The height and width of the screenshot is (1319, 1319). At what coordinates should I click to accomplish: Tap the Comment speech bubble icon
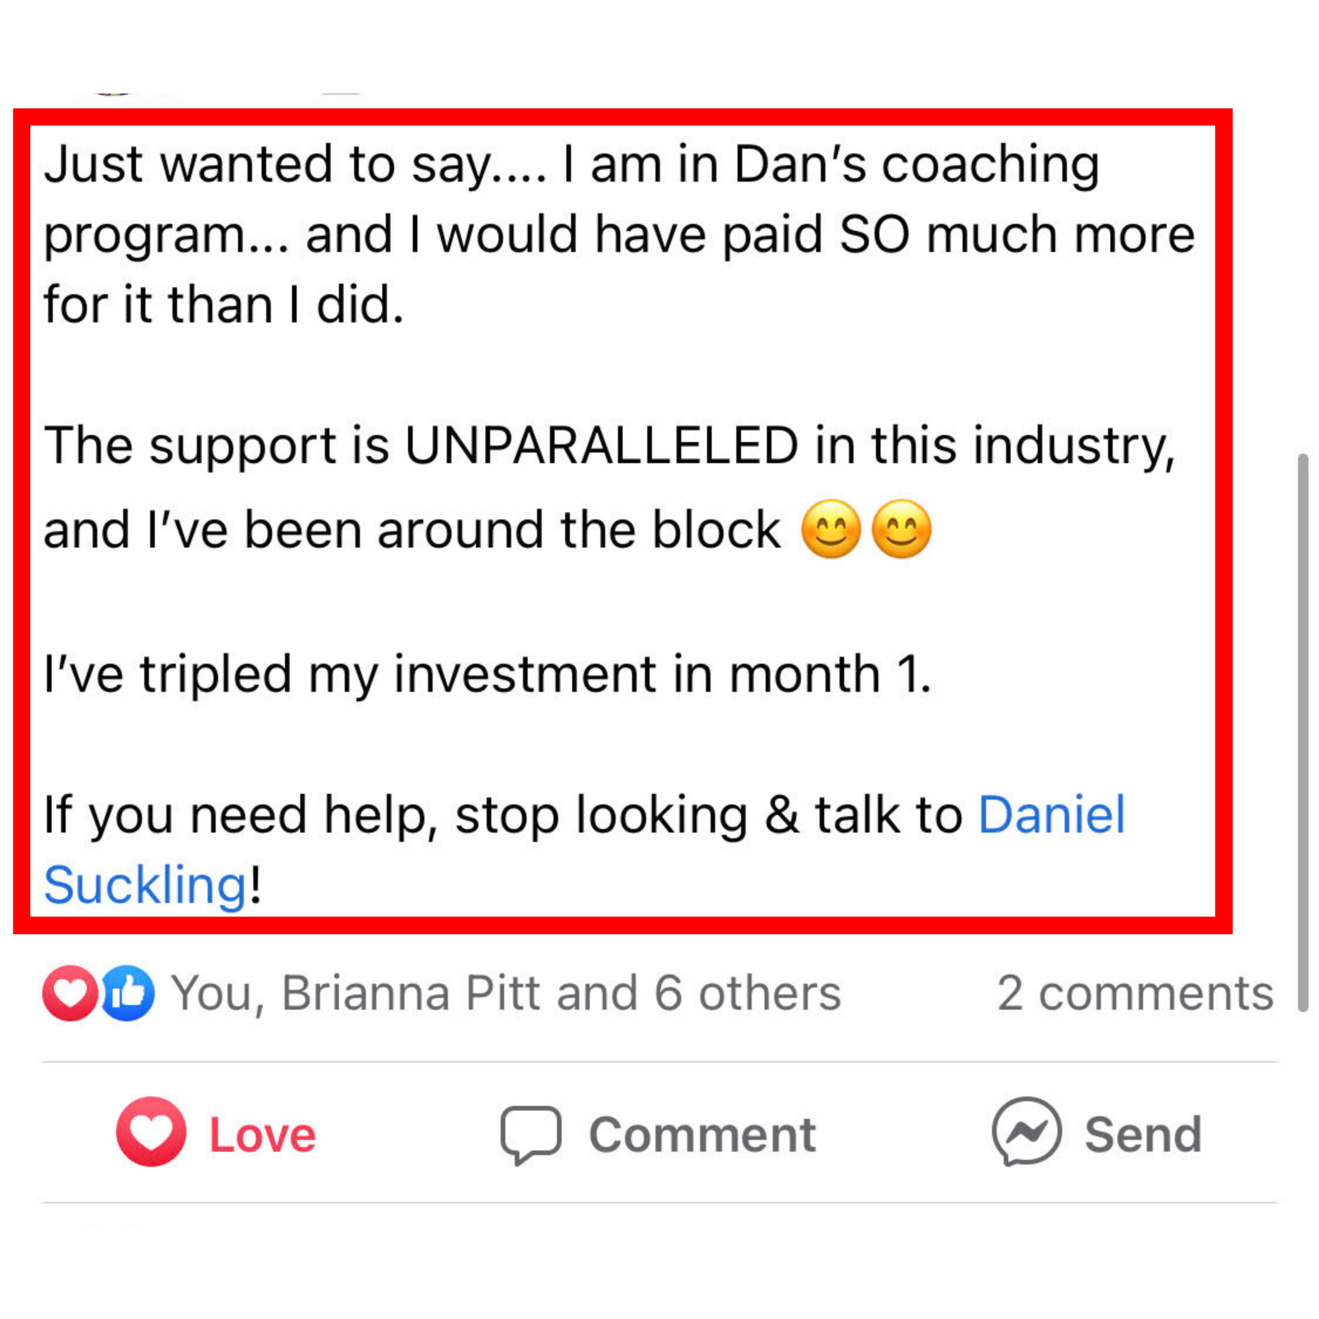[x=531, y=1134]
